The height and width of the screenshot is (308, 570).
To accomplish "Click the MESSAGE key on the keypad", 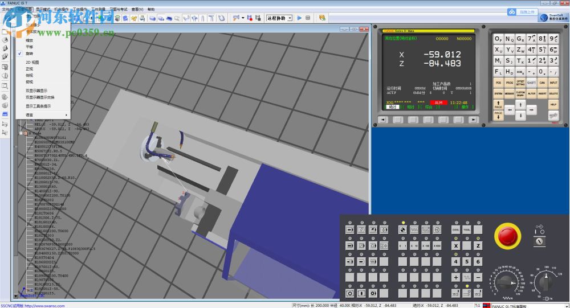I will tap(509, 94).
